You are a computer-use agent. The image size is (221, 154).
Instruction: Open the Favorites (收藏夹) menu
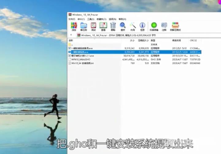point(102,19)
